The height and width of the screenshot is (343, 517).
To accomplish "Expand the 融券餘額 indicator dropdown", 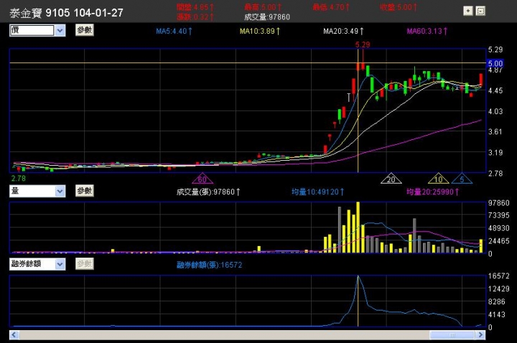I will pos(60,264).
